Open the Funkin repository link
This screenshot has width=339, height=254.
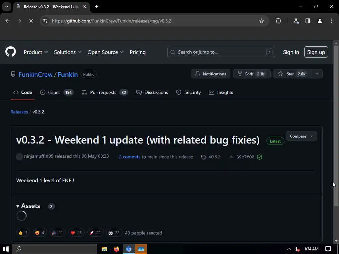(68, 74)
